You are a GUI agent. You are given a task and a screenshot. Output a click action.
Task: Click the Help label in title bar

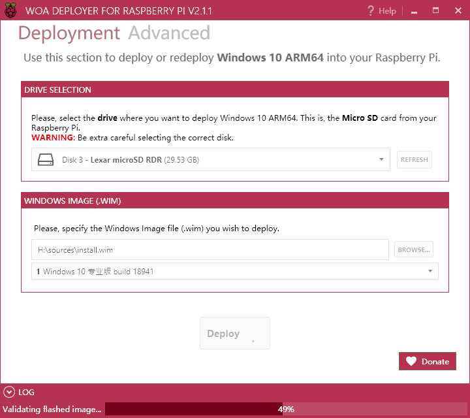point(387,11)
